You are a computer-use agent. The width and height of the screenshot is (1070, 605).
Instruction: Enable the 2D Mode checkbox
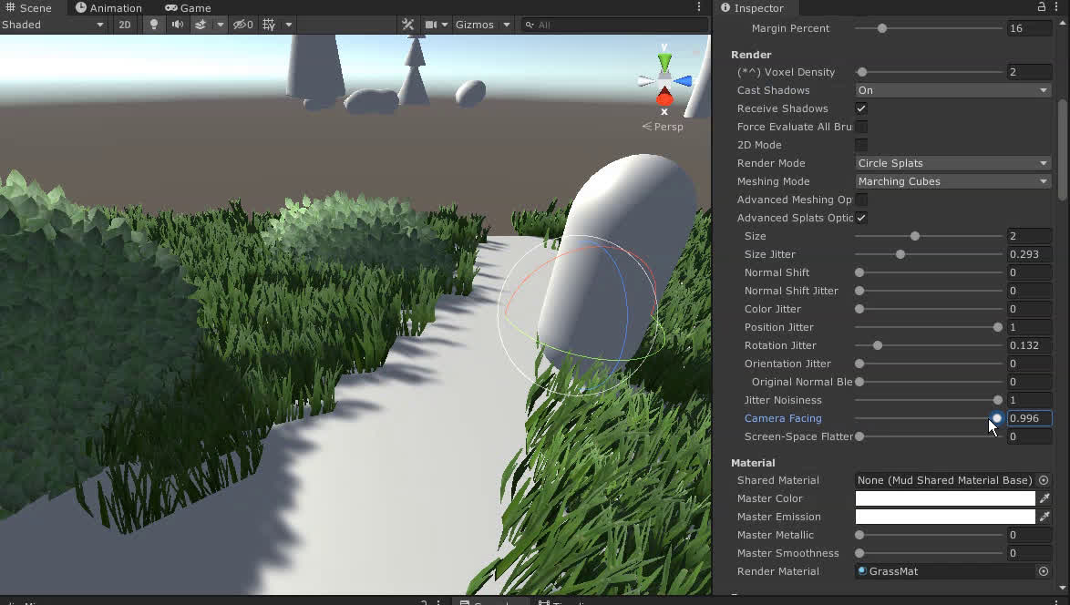tap(861, 145)
